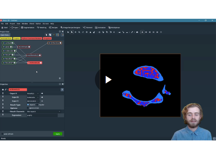Open the Result Channels dropdown

pos(44,112)
